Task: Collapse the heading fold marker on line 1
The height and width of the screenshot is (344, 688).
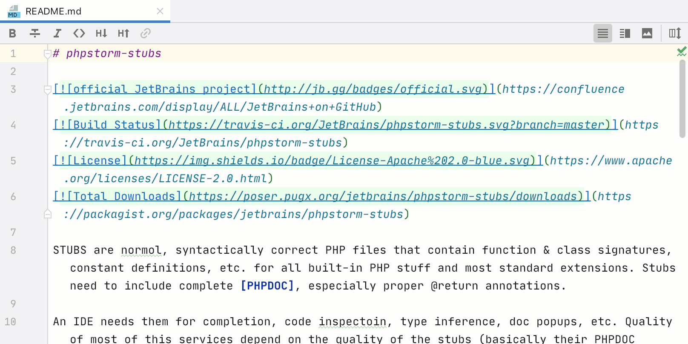Action: (x=48, y=54)
